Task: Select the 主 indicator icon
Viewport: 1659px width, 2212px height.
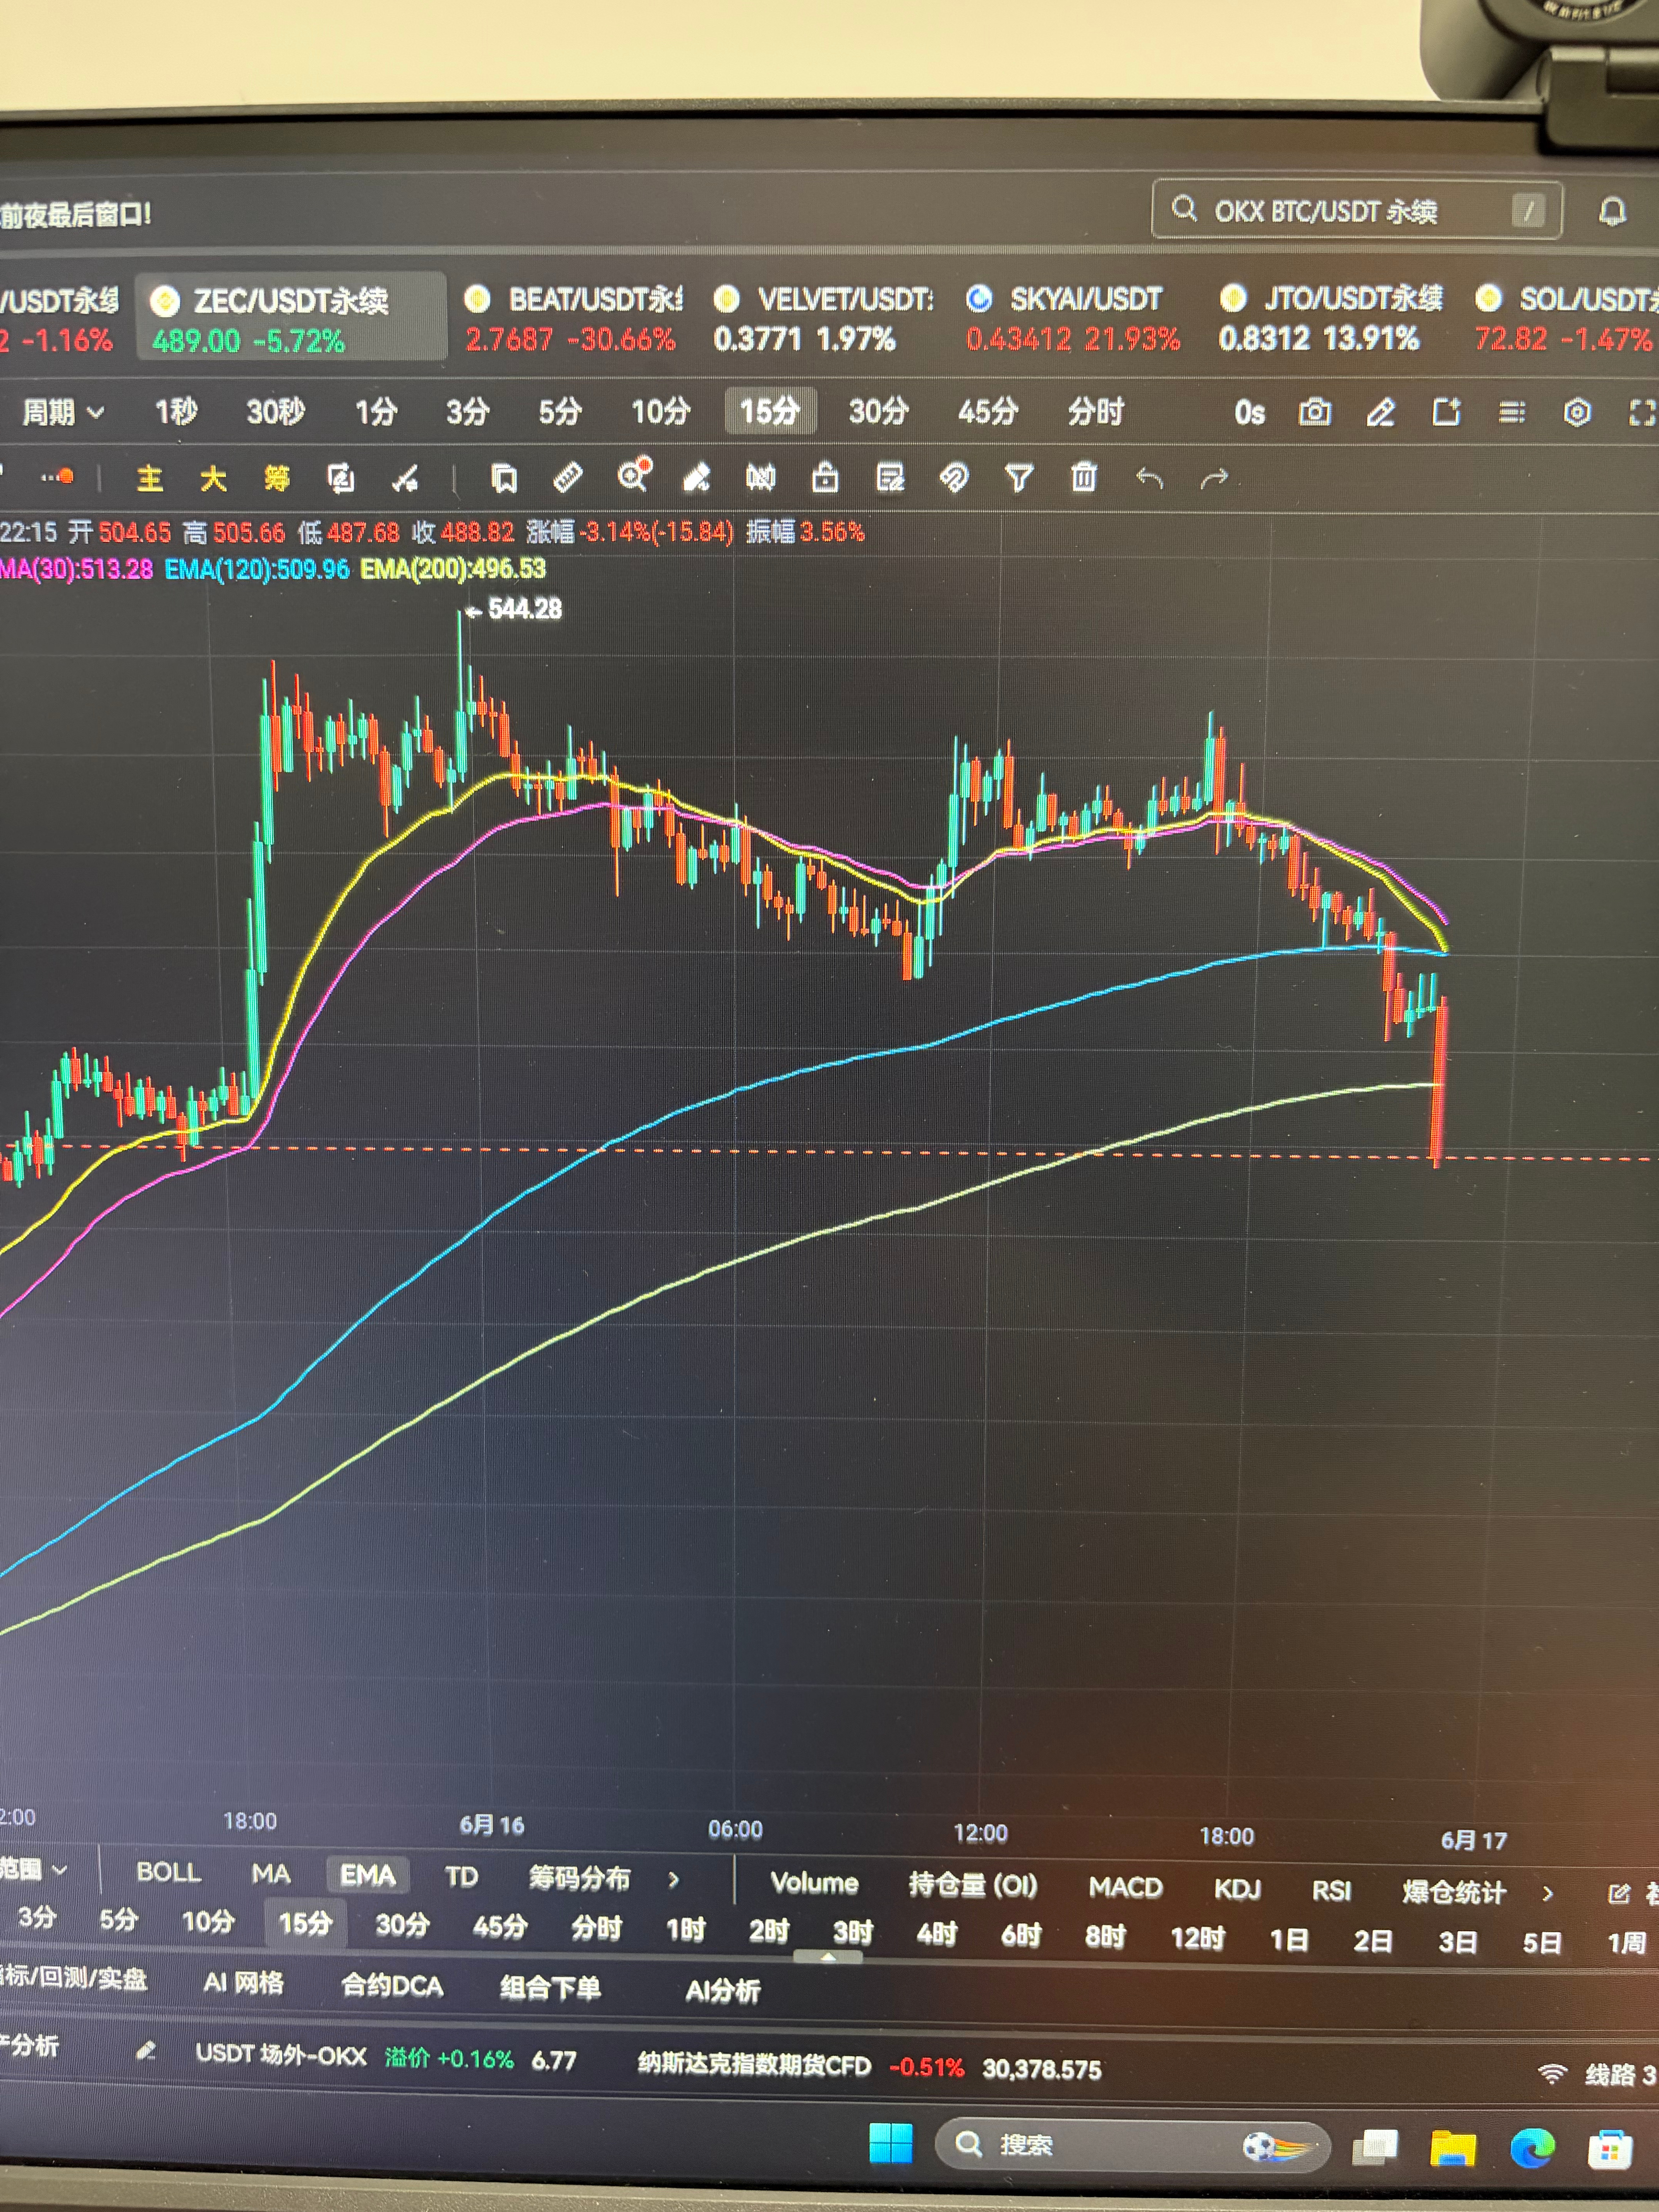Action: (x=149, y=479)
